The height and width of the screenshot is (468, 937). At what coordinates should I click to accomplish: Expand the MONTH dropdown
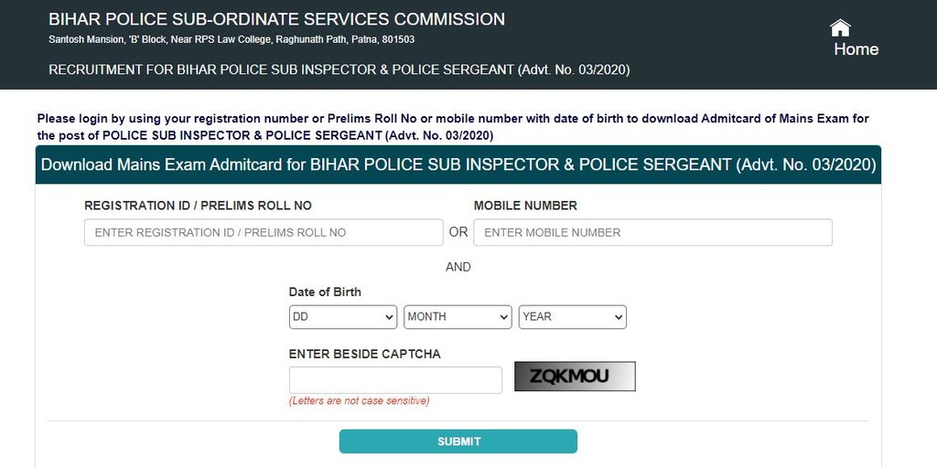458,316
